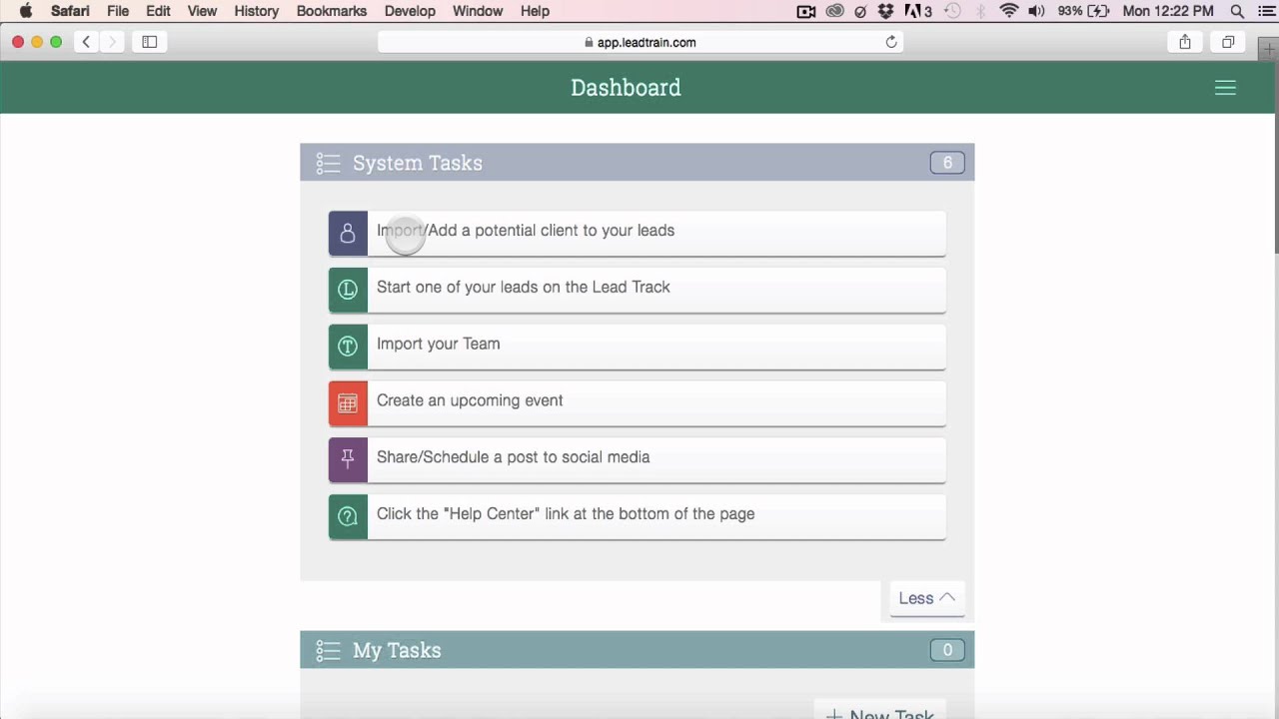Click the app.leadtrain.com address bar
Viewport: 1279px width, 719px height.
coord(639,42)
